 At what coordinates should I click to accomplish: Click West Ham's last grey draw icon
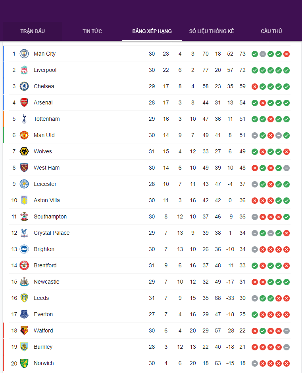(287, 168)
